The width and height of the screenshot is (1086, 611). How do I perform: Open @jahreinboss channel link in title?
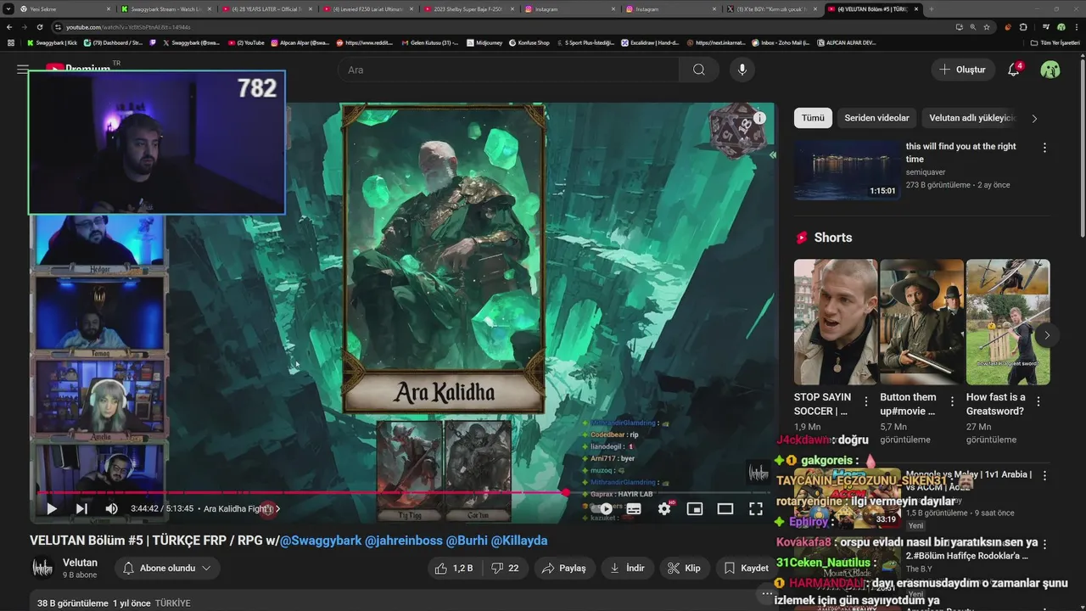click(404, 541)
